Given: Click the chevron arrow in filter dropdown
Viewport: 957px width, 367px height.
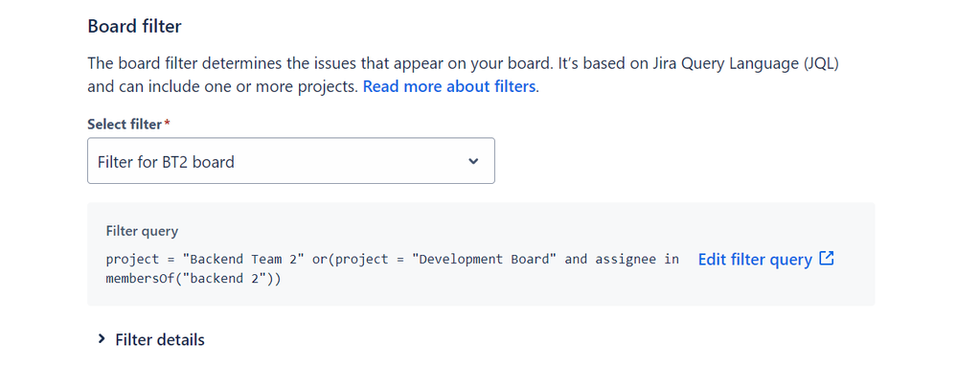Looking at the screenshot, I should point(473,161).
